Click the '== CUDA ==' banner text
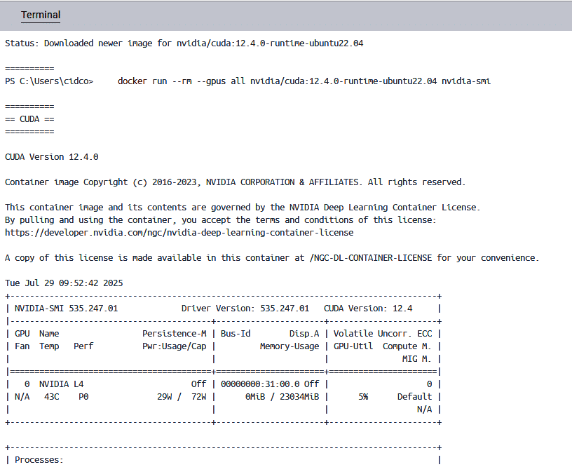 [x=29, y=119]
